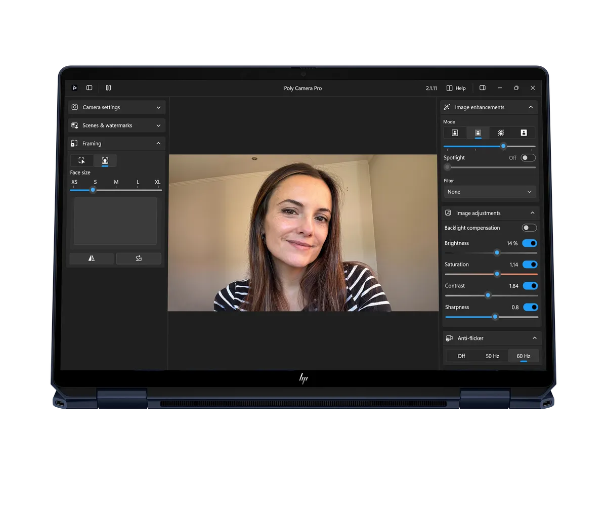
Task: Toggle the left sidebar panel icon
Action: (90, 88)
